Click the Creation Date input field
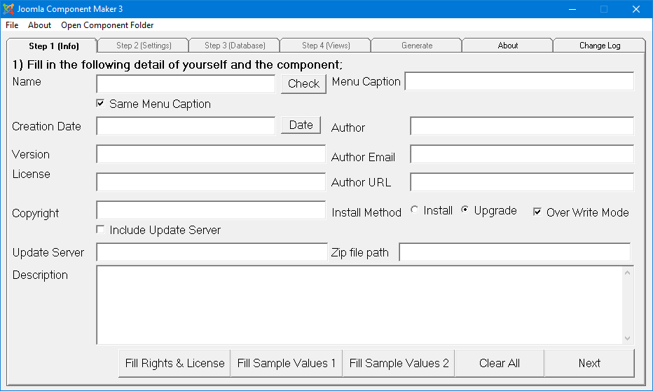 [x=186, y=125]
